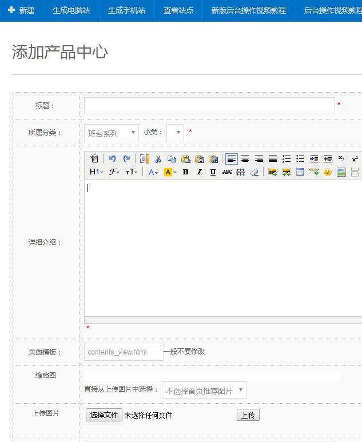Open the 小类 subcategory dropdown
362x442 pixels.
coord(175,133)
